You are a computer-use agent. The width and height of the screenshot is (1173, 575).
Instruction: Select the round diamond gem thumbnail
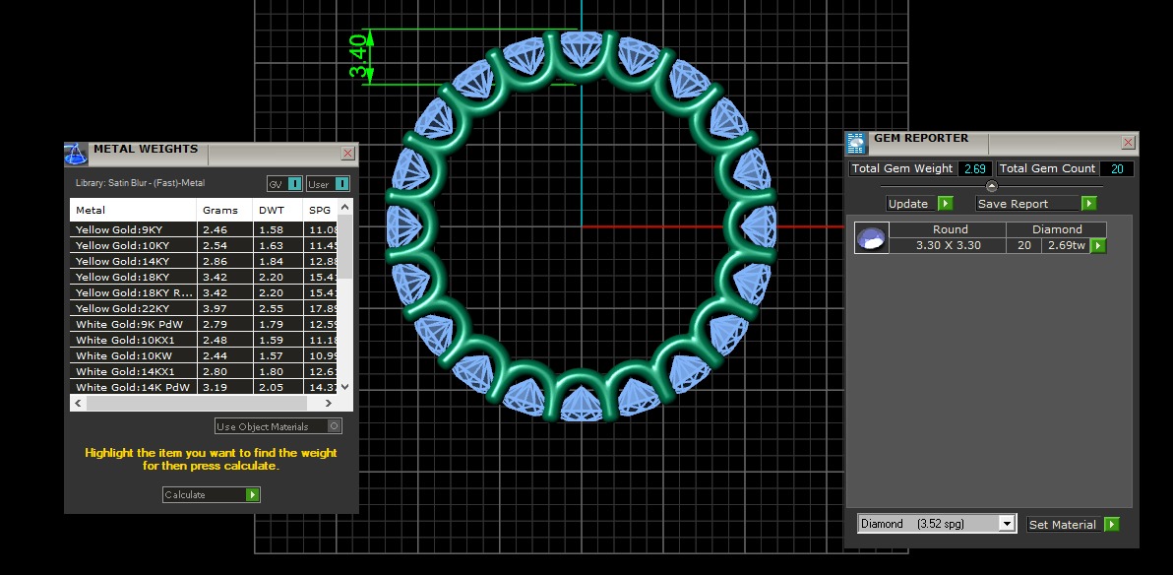(x=872, y=238)
